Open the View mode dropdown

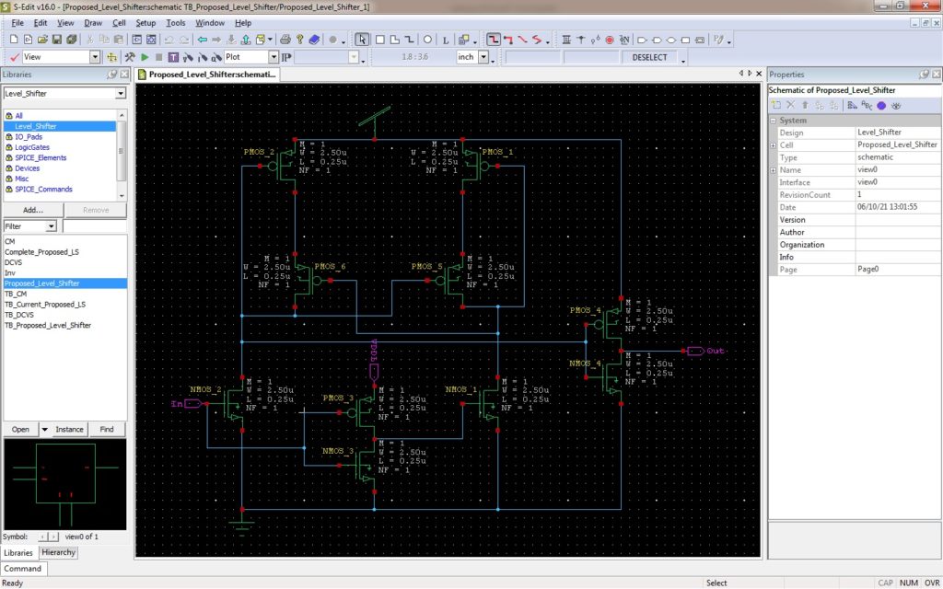point(96,57)
